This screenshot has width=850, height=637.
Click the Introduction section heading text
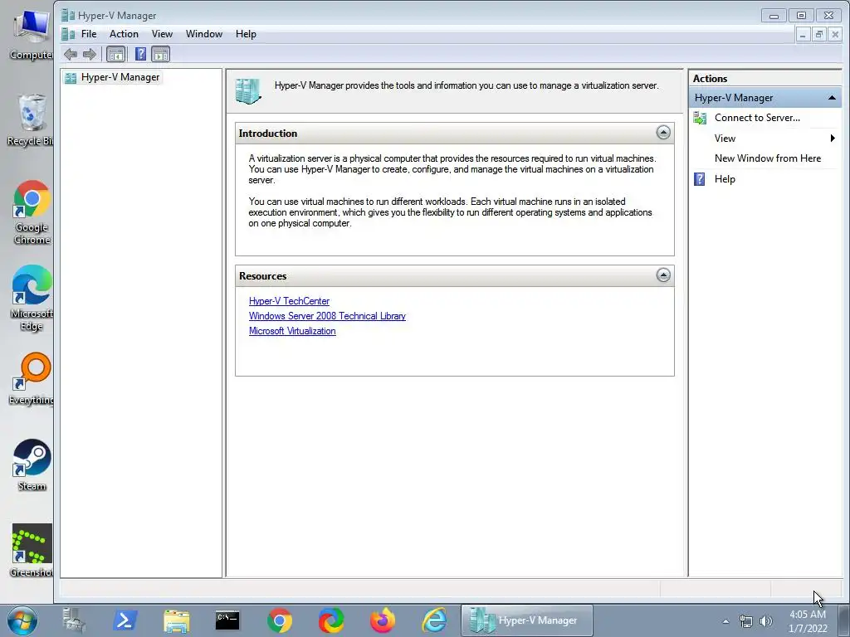(268, 134)
